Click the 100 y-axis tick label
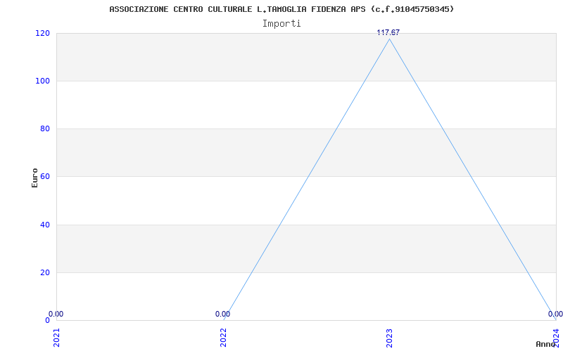The width and height of the screenshot is (563, 351). point(42,81)
